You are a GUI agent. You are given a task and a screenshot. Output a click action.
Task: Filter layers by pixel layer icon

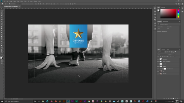(166, 52)
